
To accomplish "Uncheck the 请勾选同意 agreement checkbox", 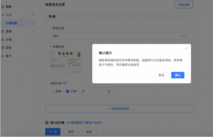I will tap(47, 122).
